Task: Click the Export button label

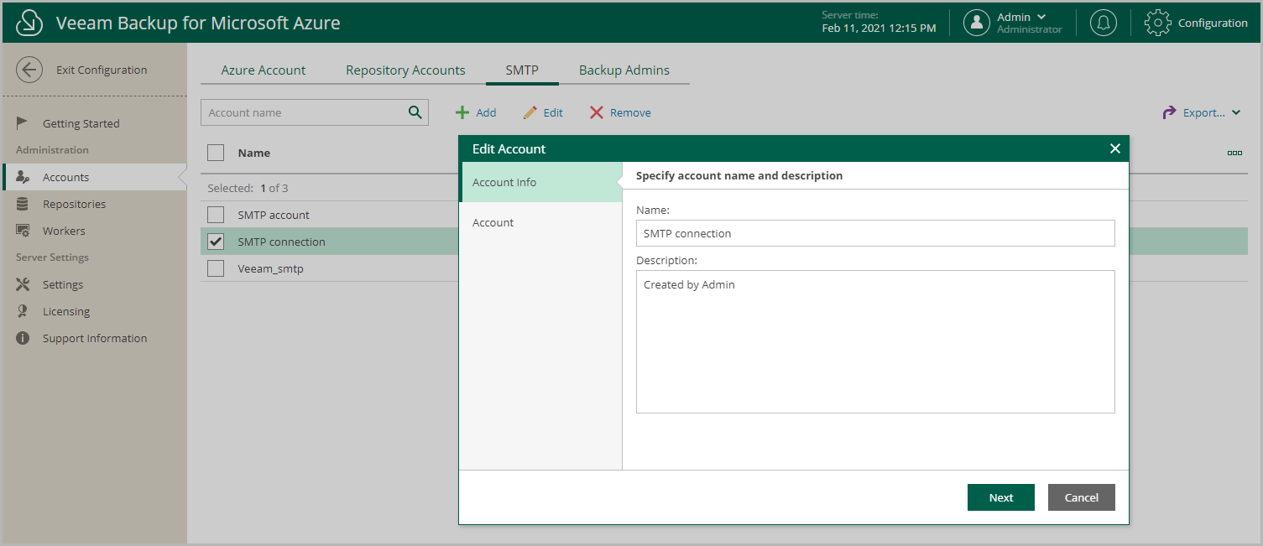Action: 1204,112
